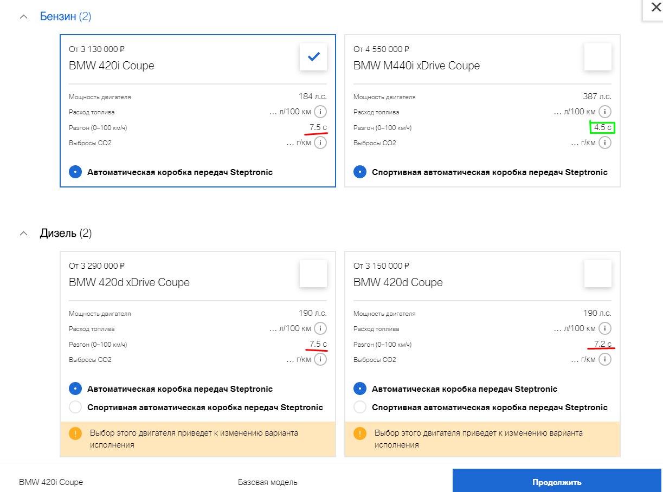
Task: Open CO2 emissions info for BMW 420i Coupe
Action: [x=320, y=143]
